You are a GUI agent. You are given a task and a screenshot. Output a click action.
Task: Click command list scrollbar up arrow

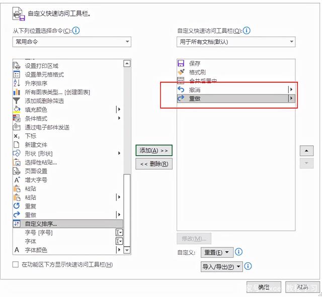127,64
